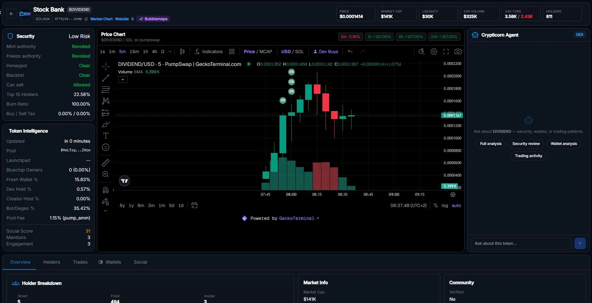
Task: Open the Fibonacci retracement tool
Action: click(106, 90)
